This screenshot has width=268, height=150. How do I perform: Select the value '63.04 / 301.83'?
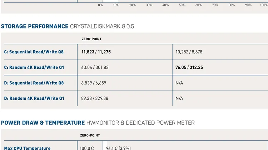[x=95, y=67]
